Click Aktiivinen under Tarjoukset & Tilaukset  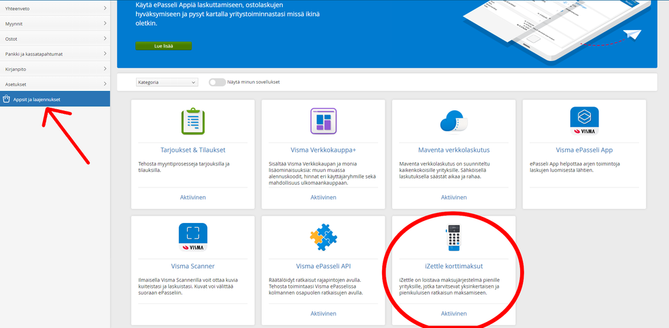click(x=193, y=197)
